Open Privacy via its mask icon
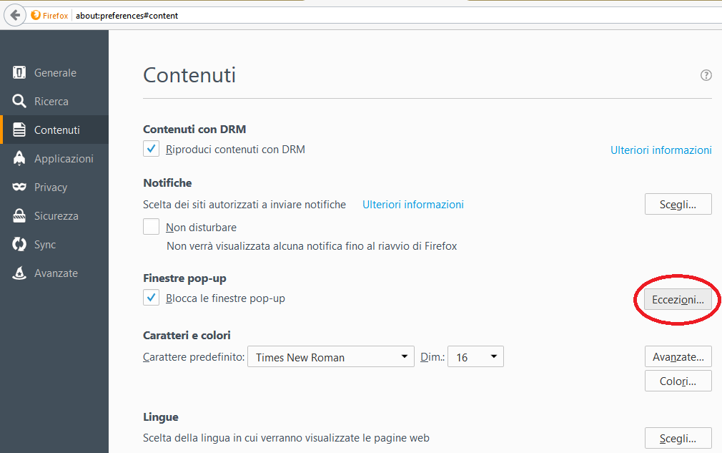Screen dimensions: 722x453 (19, 187)
